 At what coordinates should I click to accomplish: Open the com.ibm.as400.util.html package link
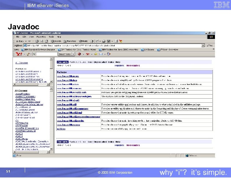click(x=69, y=113)
